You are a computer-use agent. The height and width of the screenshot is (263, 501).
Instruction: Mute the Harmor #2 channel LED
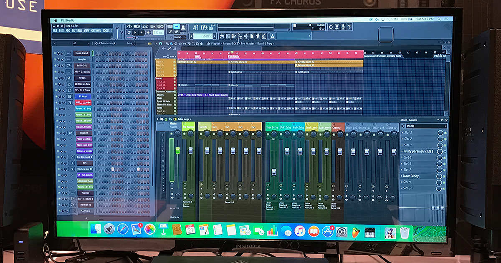[59, 205]
